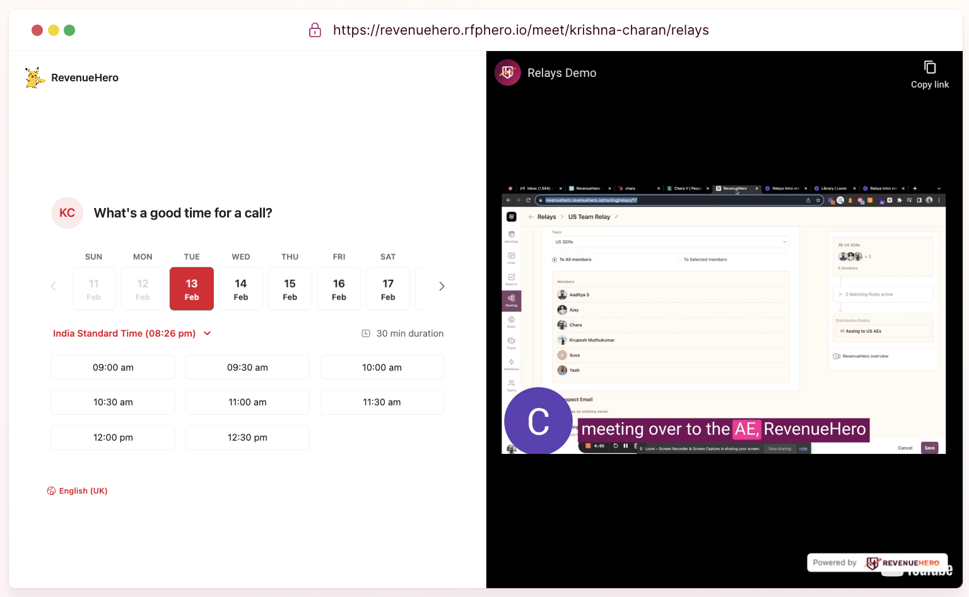Show next week's dates with the right arrow
Viewport: 969px width, 597px height.
[x=442, y=286]
